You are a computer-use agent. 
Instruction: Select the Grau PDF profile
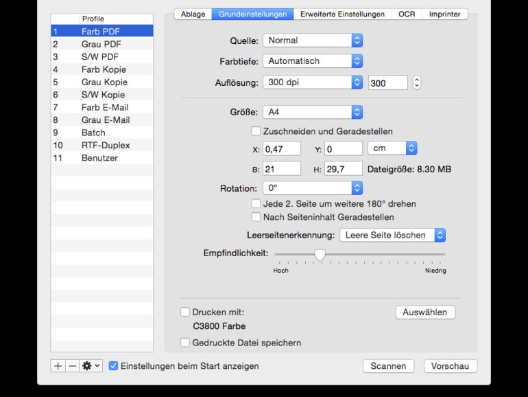[x=102, y=44]
